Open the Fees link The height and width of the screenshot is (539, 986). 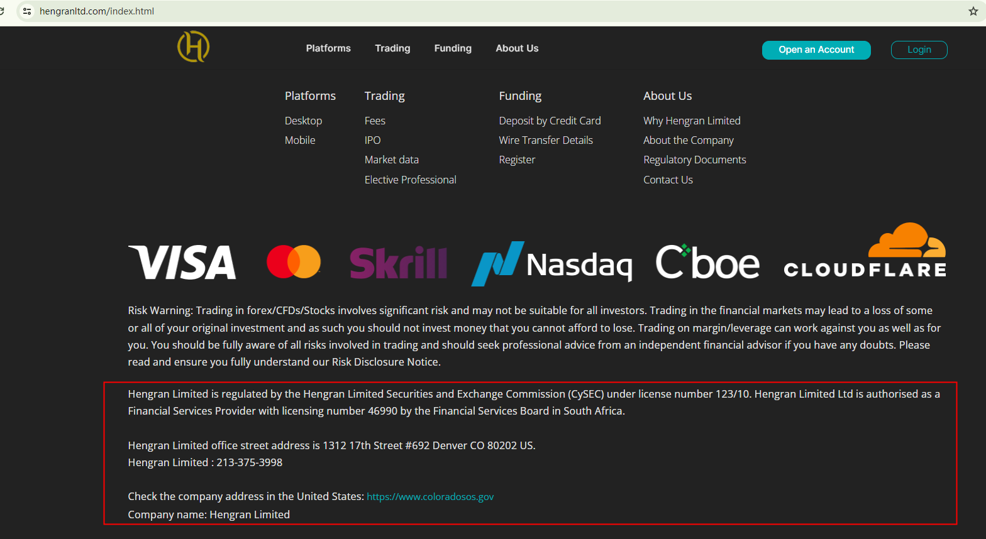[375, 121]
